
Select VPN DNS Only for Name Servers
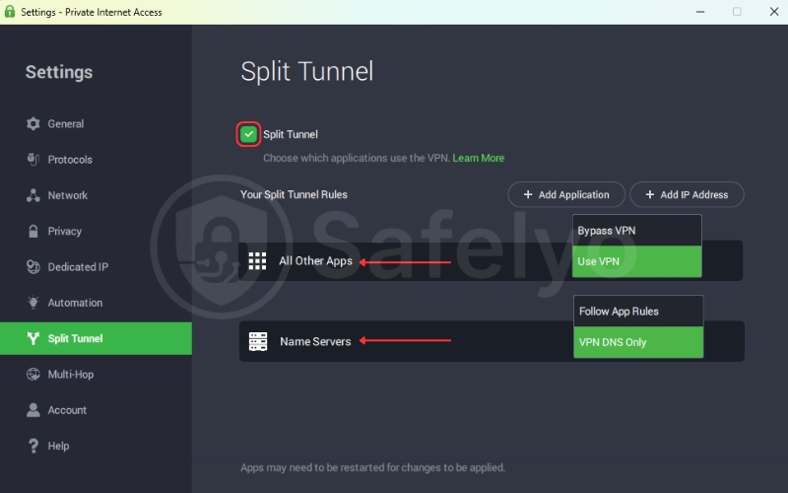(638, 342)
